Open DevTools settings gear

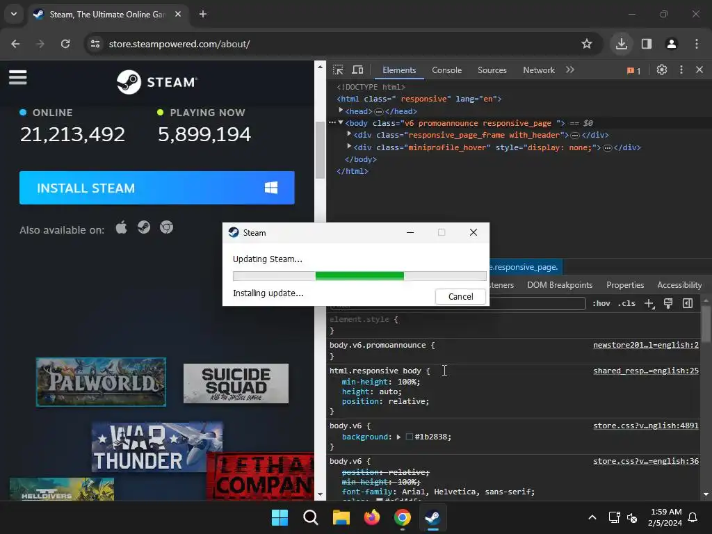[x=662, y=70]
